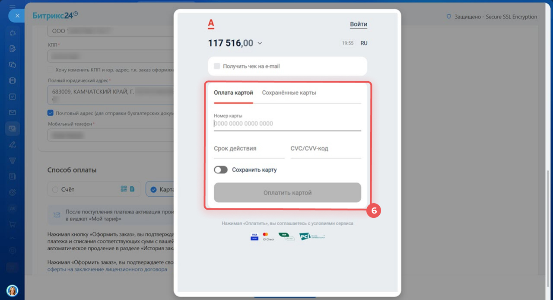Close the slider with the X button
Viewport: 553px width, 300px height.
(17, 16)
